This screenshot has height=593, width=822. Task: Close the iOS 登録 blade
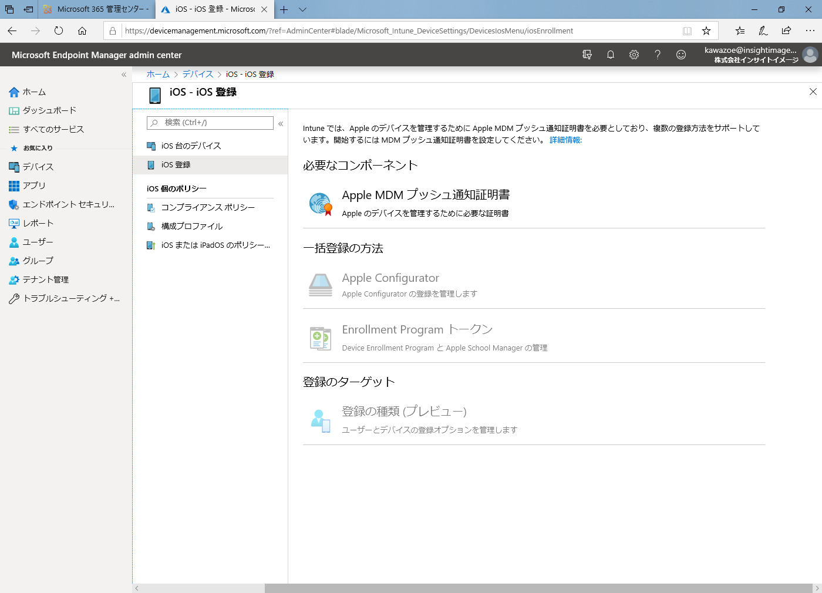pyautogui.click(x=813, y=92)
